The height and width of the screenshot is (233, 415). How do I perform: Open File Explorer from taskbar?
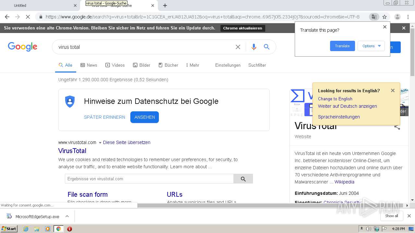point(37,229)
